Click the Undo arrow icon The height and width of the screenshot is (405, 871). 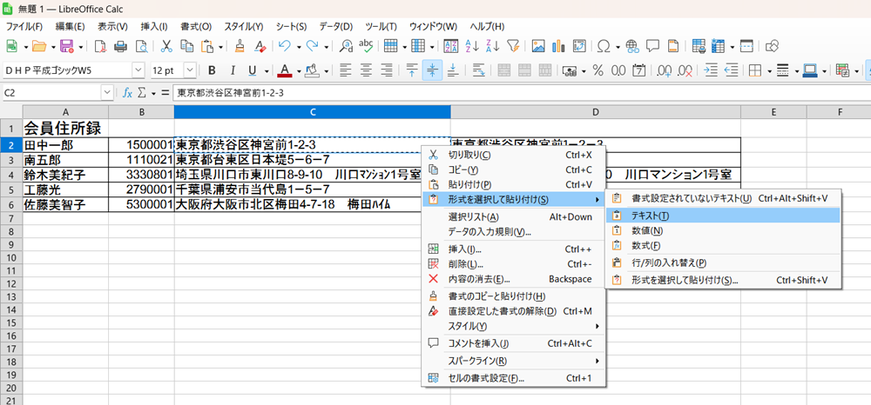point(285,47)
